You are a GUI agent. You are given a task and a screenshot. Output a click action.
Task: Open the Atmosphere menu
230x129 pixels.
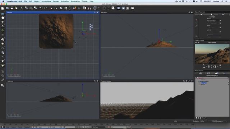click(x=46, y=1)
